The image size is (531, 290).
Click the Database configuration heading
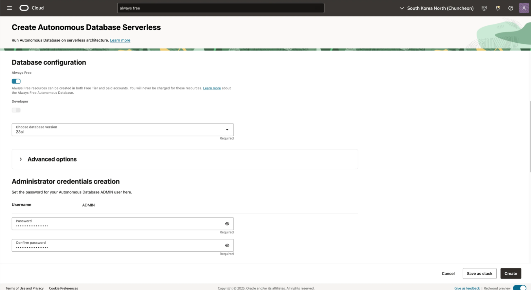(49, 62)
